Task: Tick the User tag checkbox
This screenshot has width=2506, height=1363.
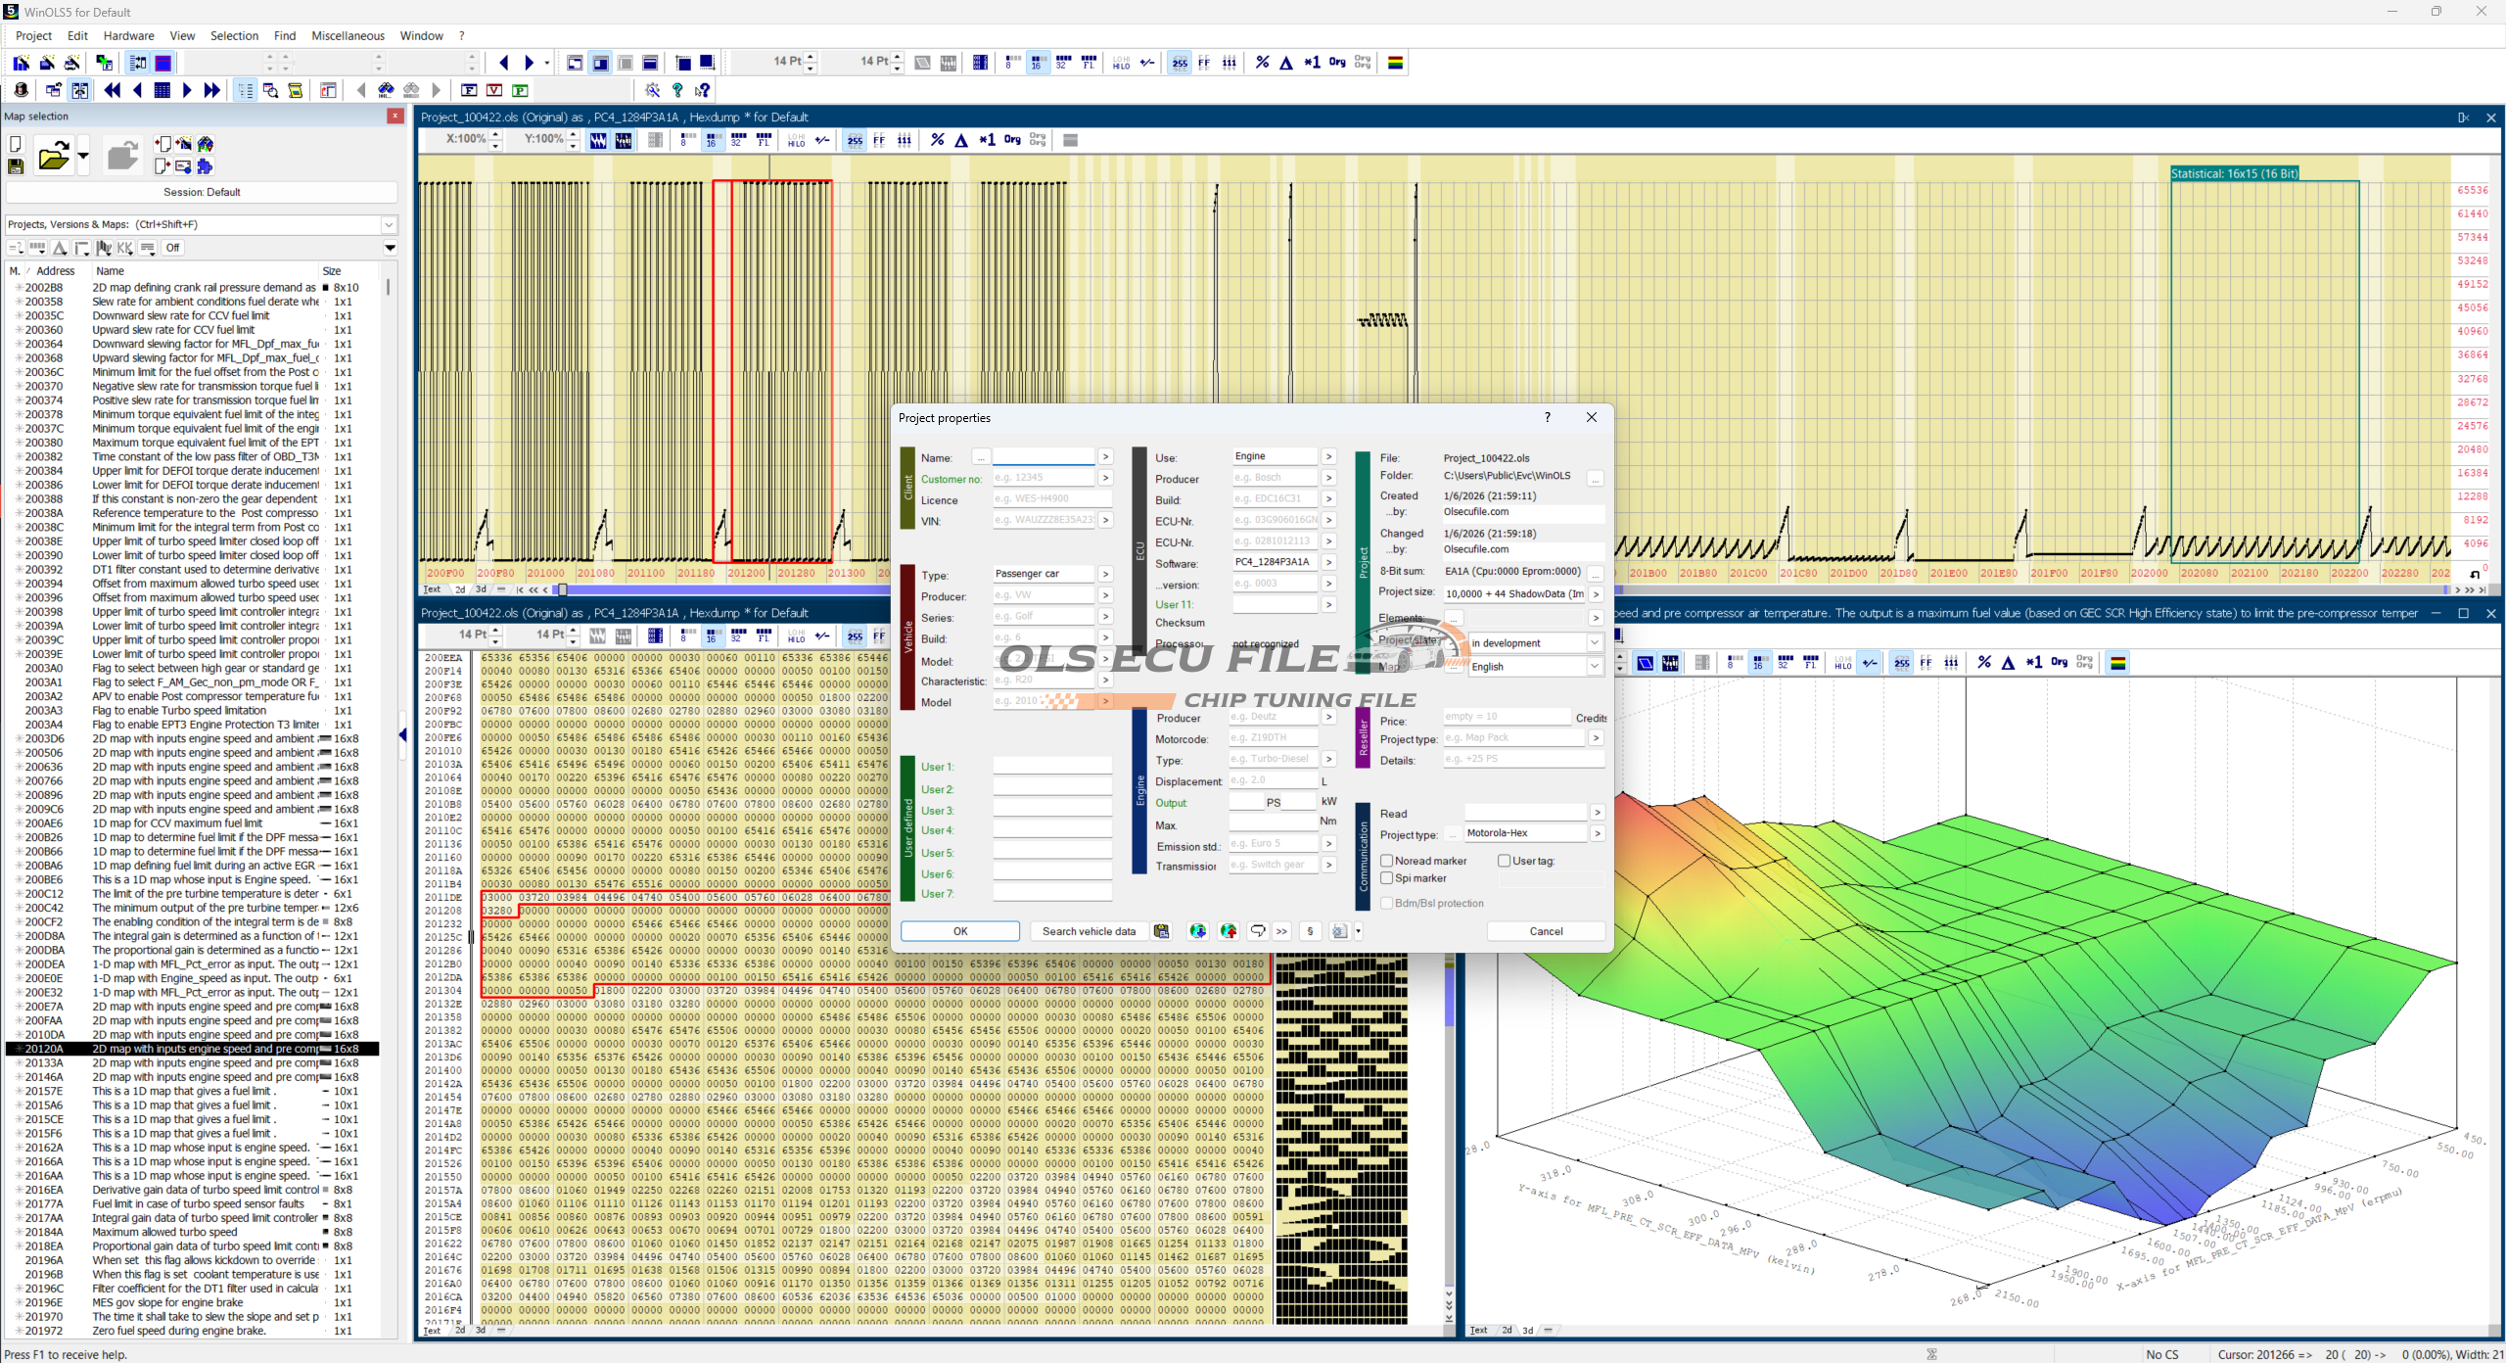Action: tap(1504, 861)
